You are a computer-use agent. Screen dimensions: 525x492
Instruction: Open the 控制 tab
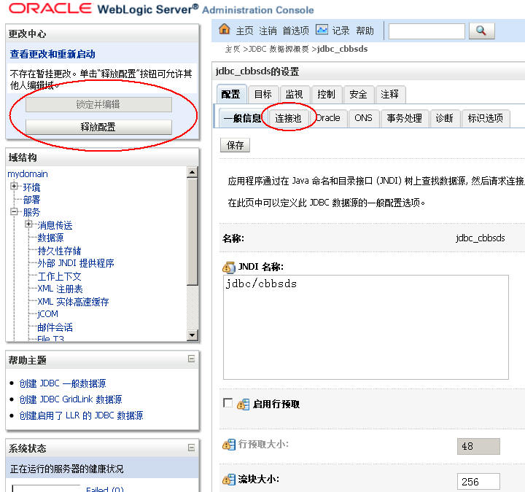(x=326, y=94)
